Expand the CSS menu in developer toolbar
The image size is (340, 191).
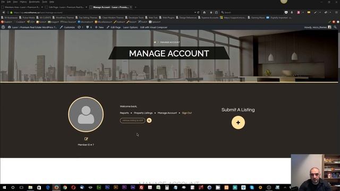tap(31, 22)
